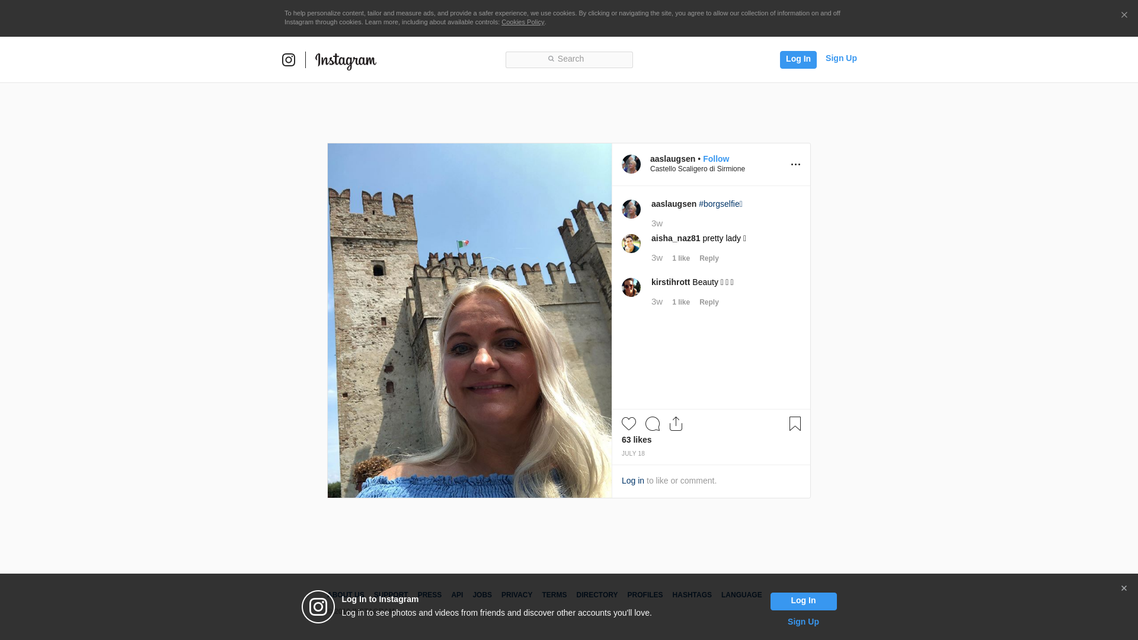1138x640 pixels.
Task: Click the Instagram camera glyph logo
Action: pos(289,60)
